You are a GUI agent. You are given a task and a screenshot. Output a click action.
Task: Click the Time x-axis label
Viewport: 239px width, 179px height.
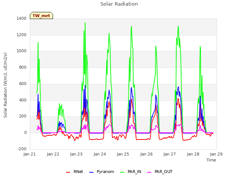pos(211,160)
